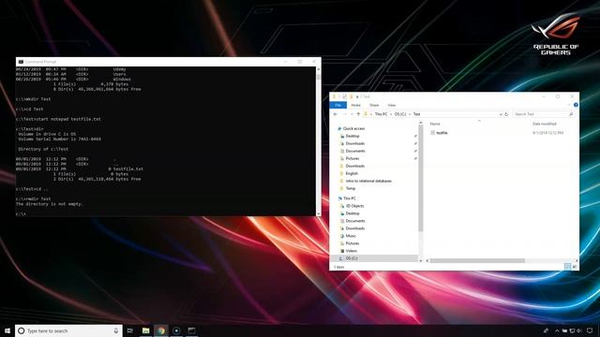Show hidden system tray icons

tap(557, 330)
